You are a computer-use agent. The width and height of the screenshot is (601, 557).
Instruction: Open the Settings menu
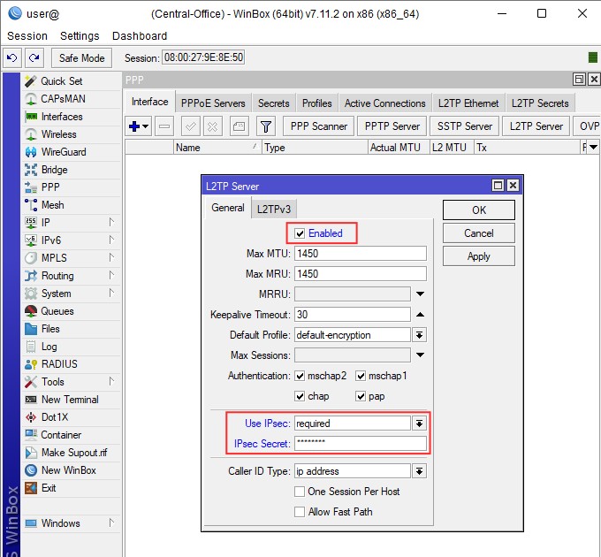pyautogui.click(x=80, y=36)
